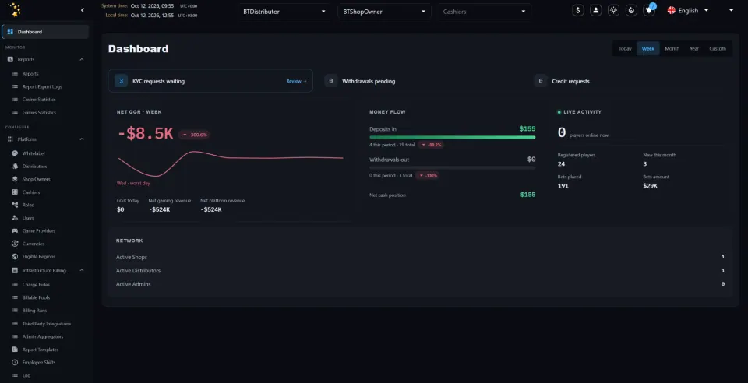Click the Active Distributors row
Viewport: 748px width, 383px height.
[420, 271]
